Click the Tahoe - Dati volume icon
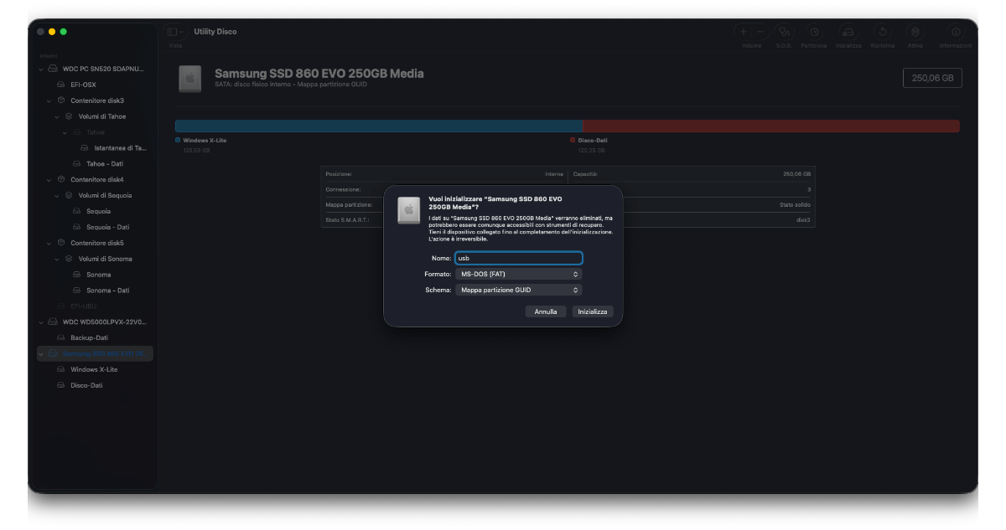1006x530 pixels. [77, 164]
